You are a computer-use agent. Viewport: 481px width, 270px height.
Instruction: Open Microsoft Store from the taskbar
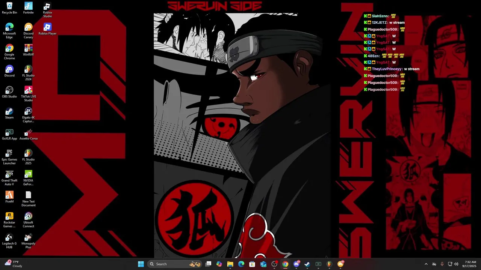pos(252,264)
